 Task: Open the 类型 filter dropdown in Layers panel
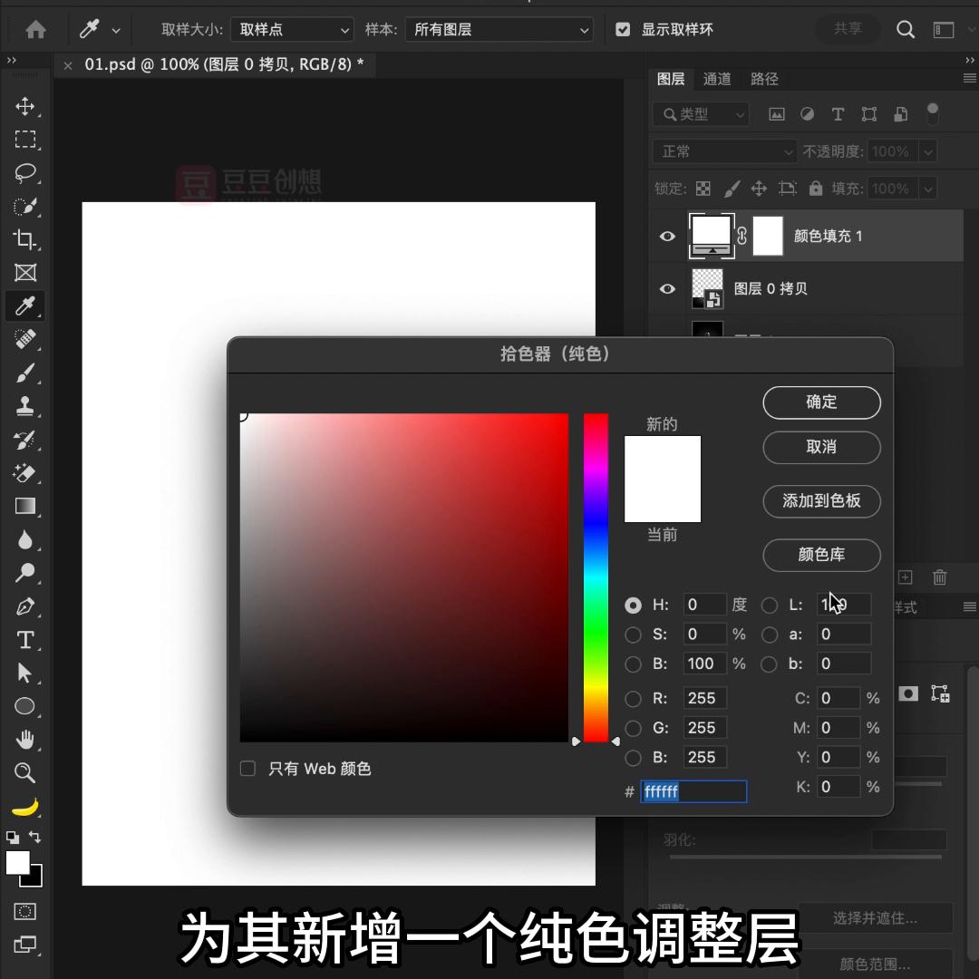(701, 114)
